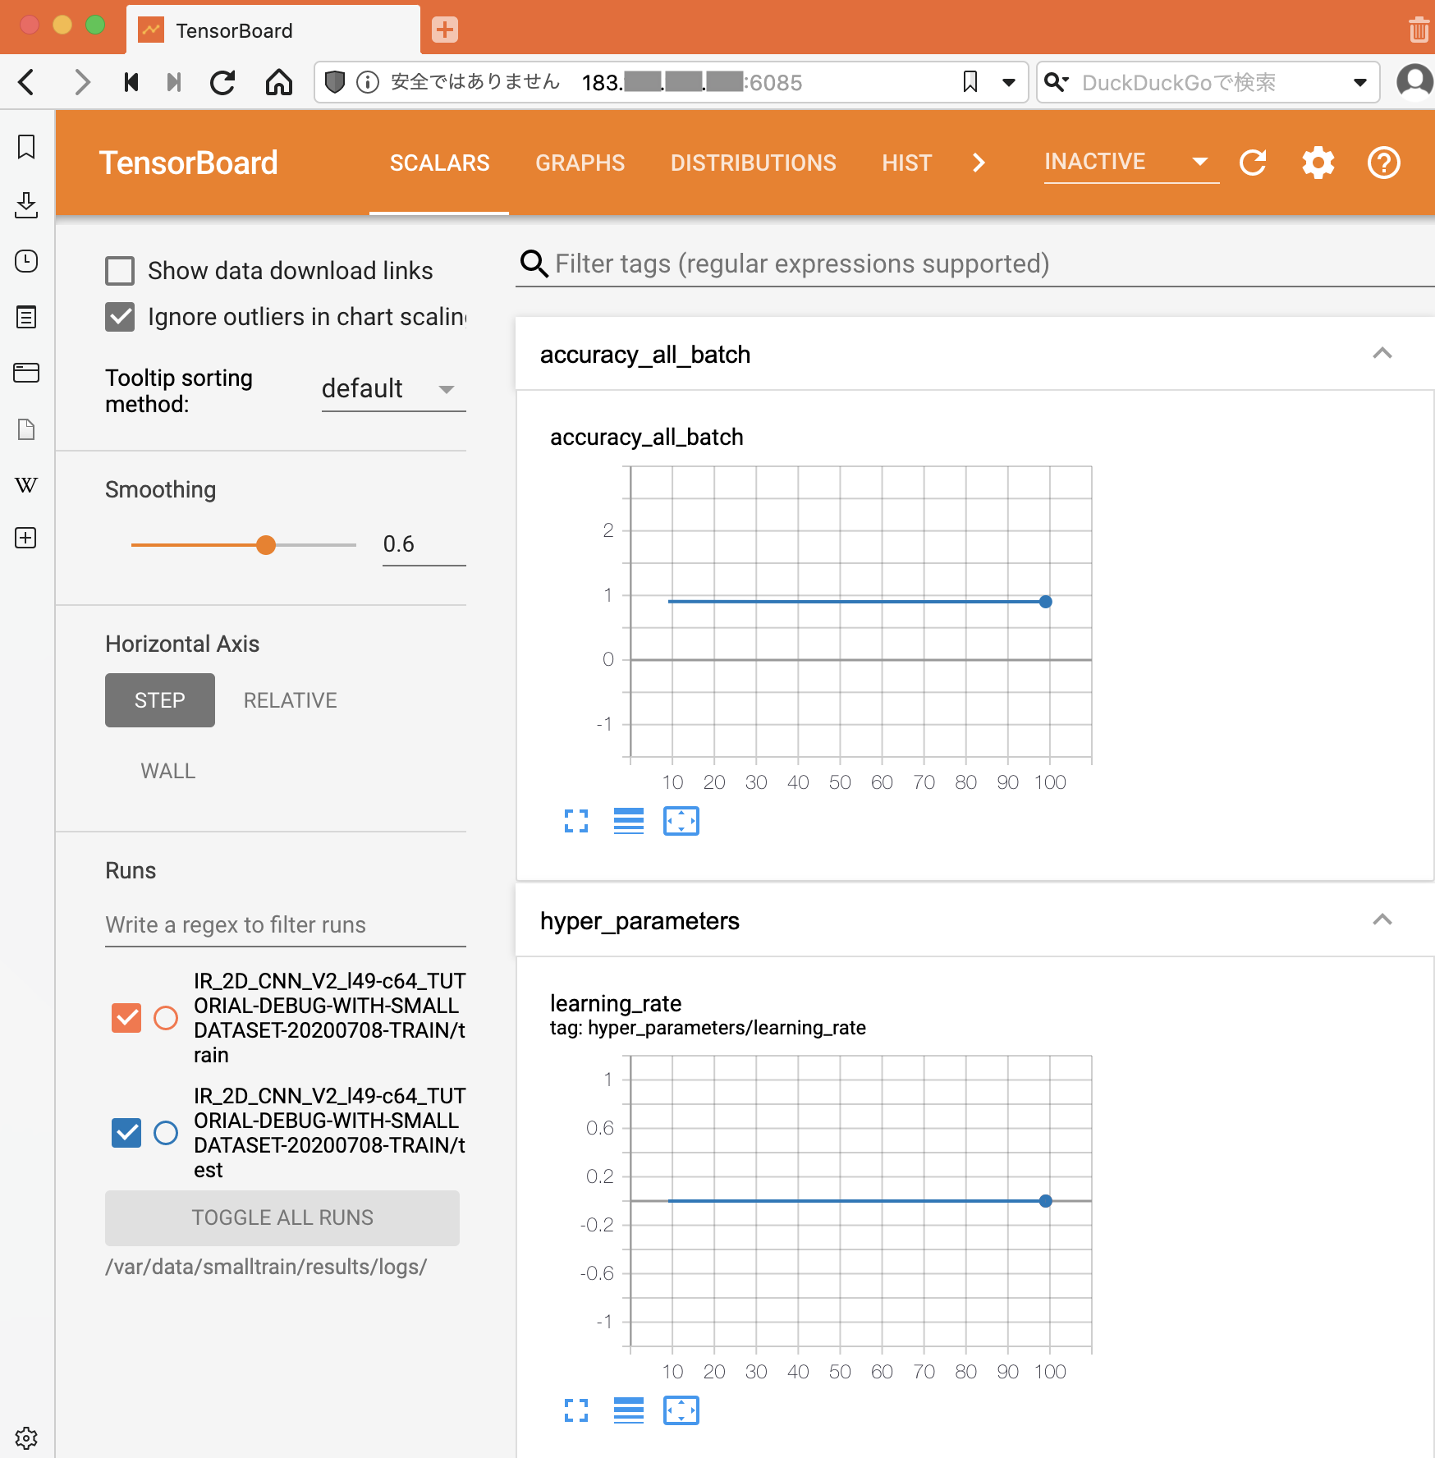Collapse the accuracy_all_batch section
This screenshot has height=1458, width=1435.
click(1382, 353)
